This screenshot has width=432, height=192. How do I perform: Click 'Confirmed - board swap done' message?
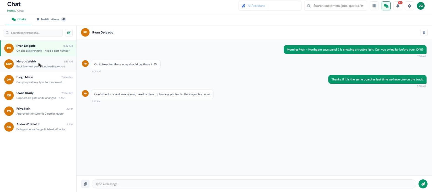point(152,94)
